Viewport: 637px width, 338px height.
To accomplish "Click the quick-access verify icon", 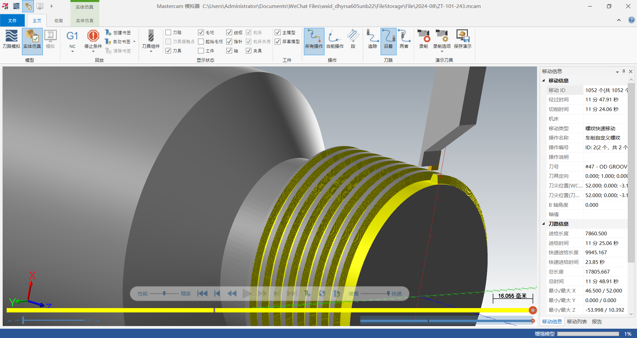I will (x=28, y=6).
